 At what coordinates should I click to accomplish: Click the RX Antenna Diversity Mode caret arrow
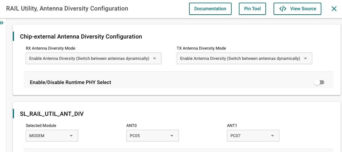tap(155, 58)
